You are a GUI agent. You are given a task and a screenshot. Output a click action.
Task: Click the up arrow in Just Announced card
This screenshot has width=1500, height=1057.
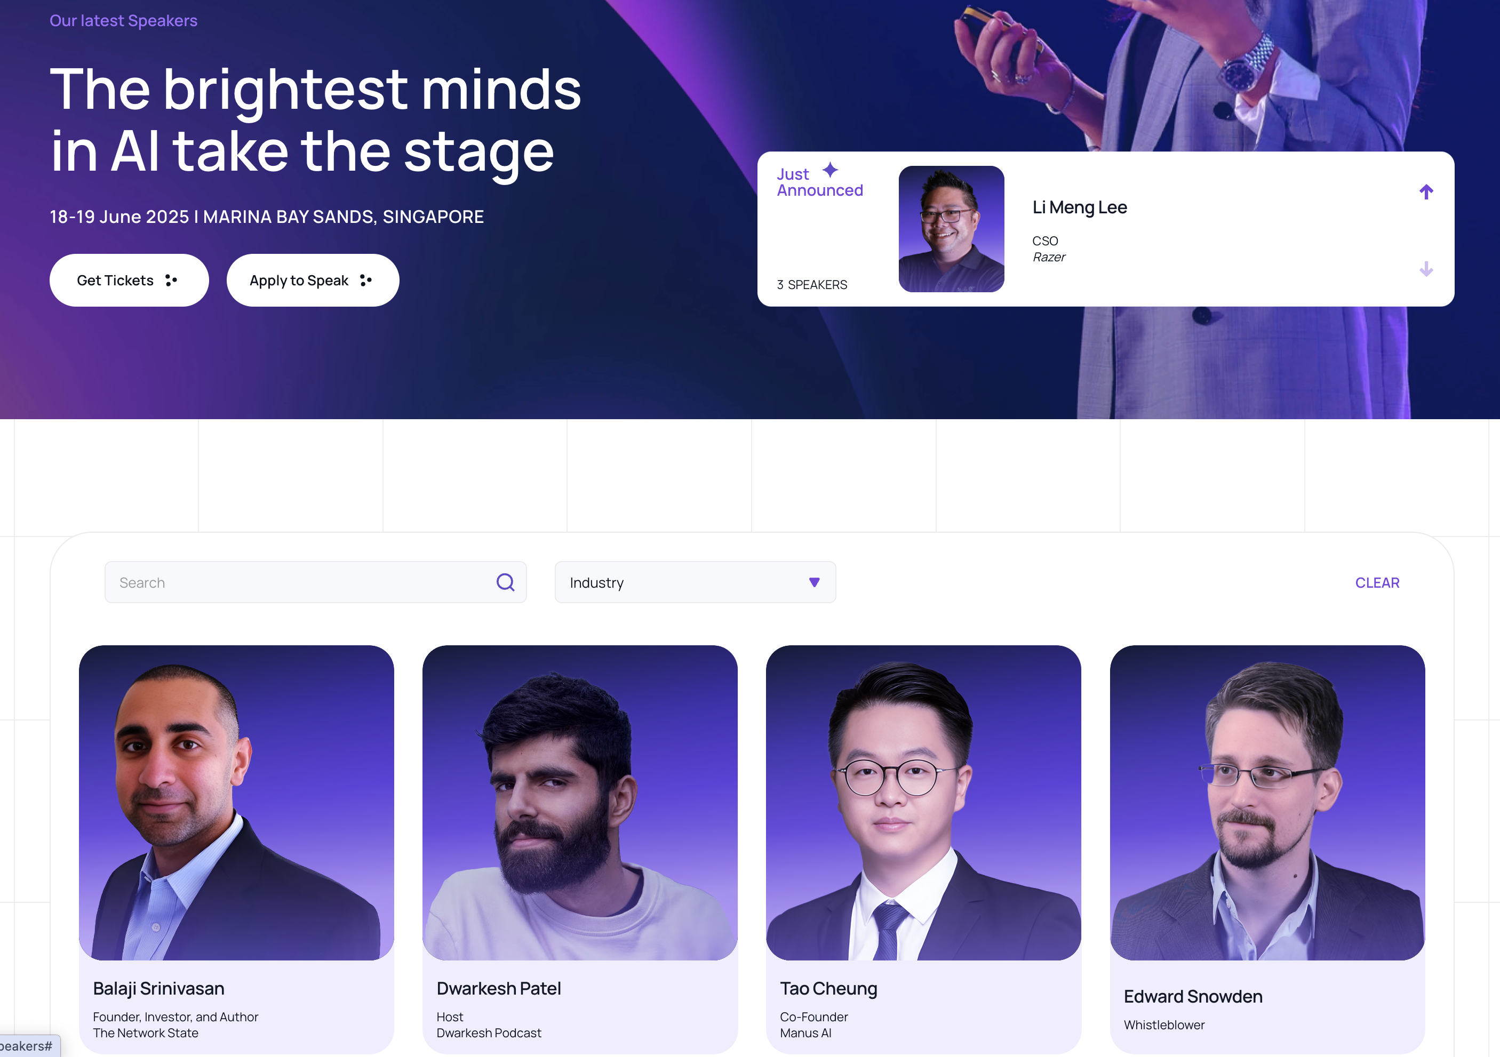[1425, 191]
